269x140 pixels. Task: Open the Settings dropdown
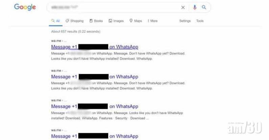[x=185, y=21]
